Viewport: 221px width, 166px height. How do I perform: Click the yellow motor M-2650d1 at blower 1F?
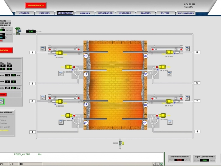pos(69,67)
